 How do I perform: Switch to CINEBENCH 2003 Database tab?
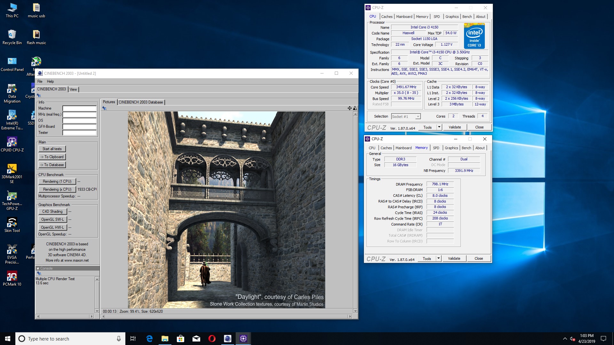coord(141,102)
